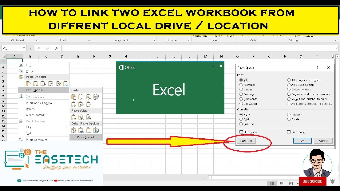Viewport: 340px width, 191px height.
Task: Select the Validation radio option
Action: click(x=241, y=104)
